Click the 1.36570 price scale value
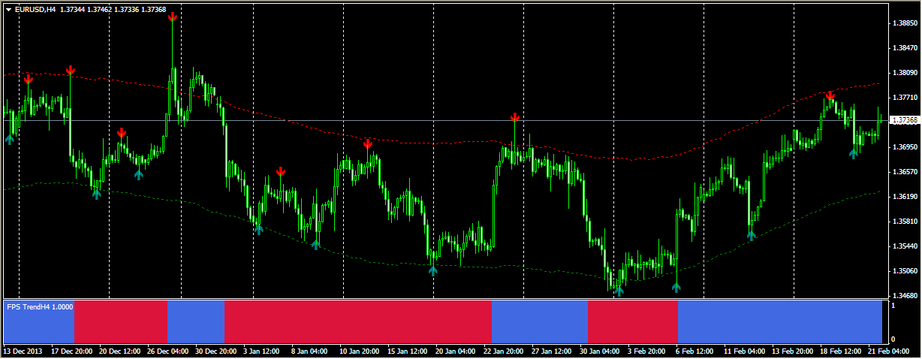922x359 pixels. point(907,172)
